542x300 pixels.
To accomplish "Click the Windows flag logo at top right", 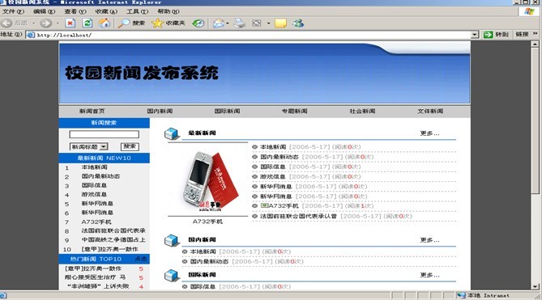I will coord(529,11).
